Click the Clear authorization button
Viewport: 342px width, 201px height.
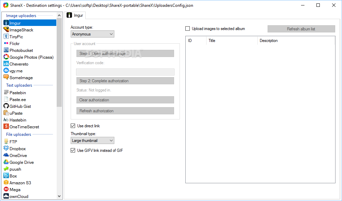coord(125,100)
